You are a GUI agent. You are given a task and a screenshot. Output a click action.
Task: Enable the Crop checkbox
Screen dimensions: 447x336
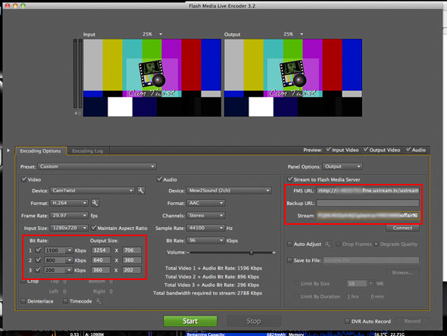click(x=23, y=282)
